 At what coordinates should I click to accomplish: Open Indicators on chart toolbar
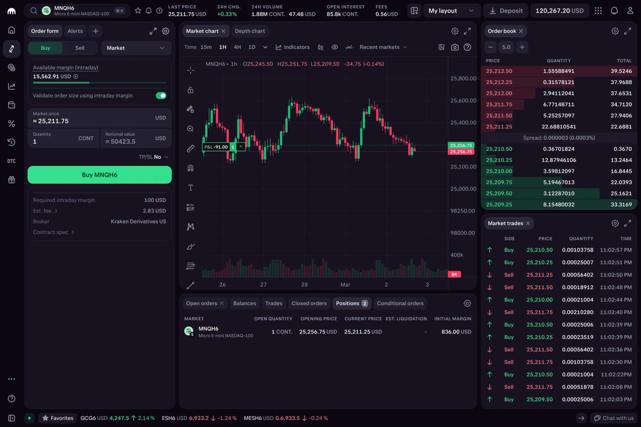(x=293, y=47)
